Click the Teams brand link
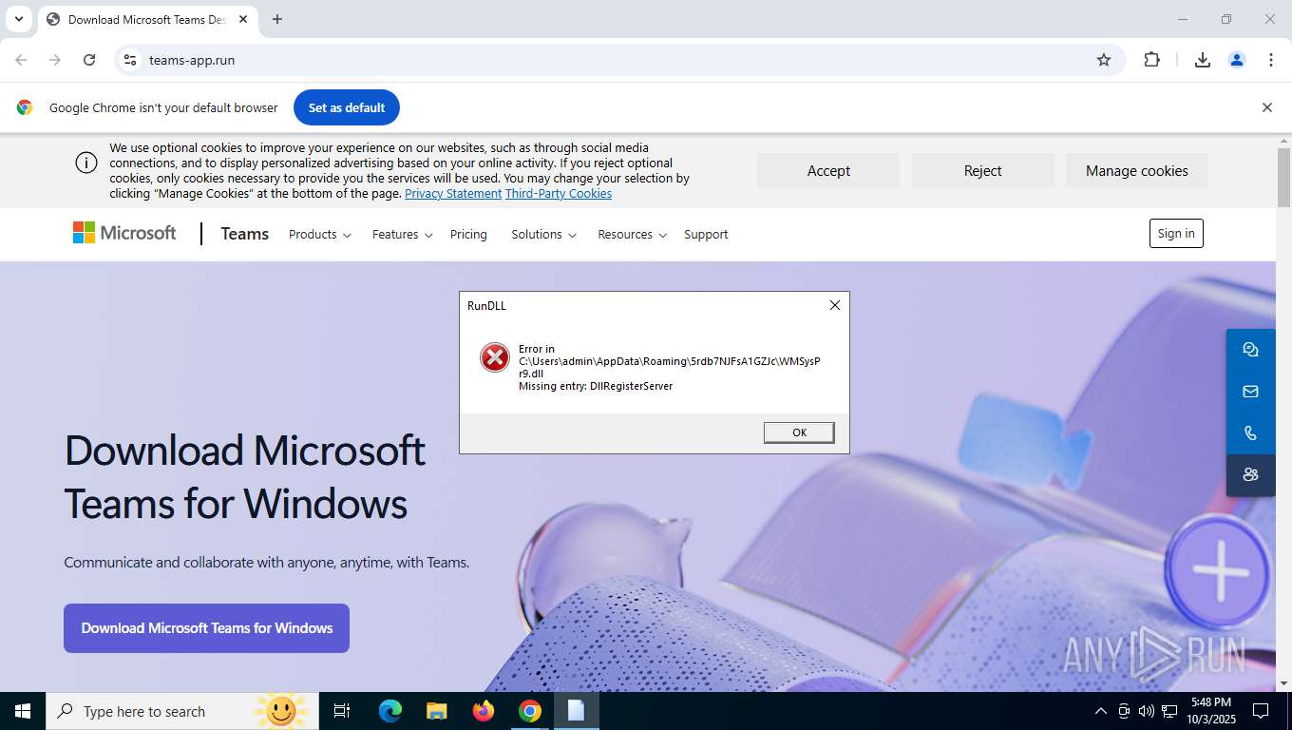Screen dimensions: 1292x730 pyautogui.click(x=245, y=234)
